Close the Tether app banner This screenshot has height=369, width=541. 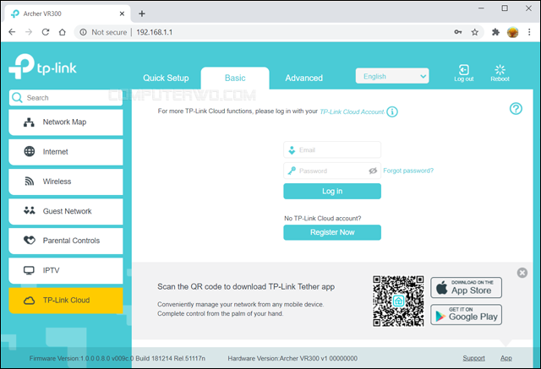tap(522, 273)
